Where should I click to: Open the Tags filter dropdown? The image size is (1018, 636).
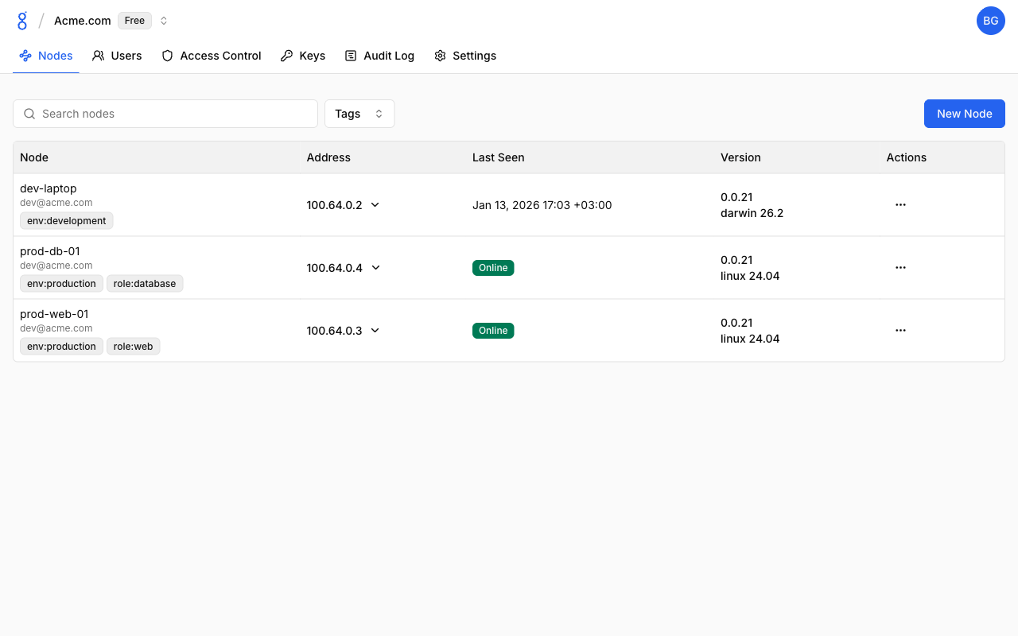coord(359,114)
